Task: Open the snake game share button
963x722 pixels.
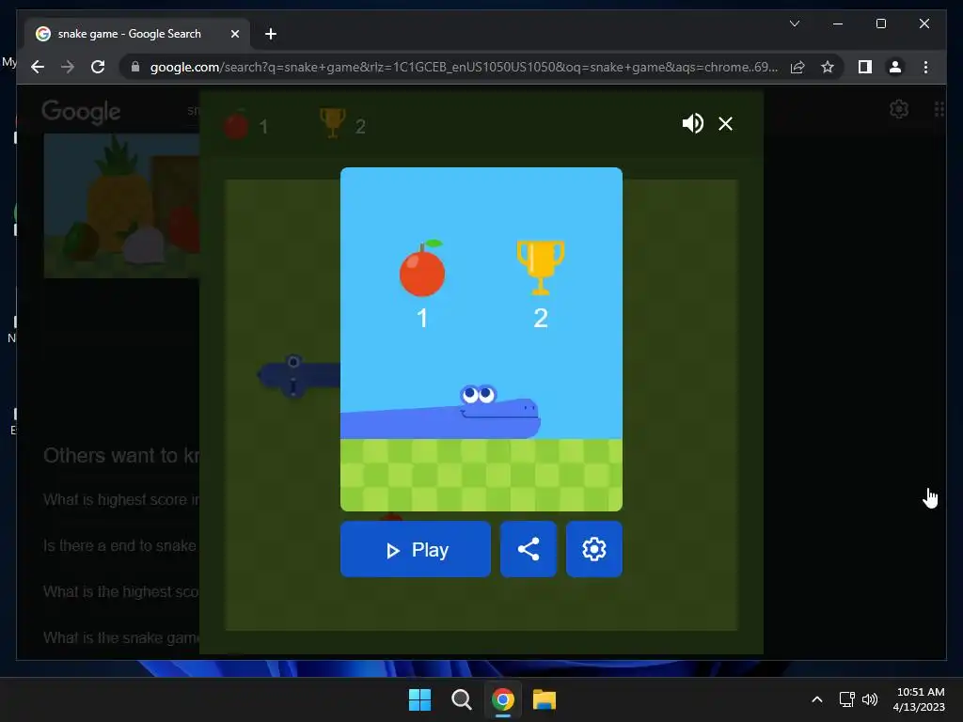Action: point(529,549)
